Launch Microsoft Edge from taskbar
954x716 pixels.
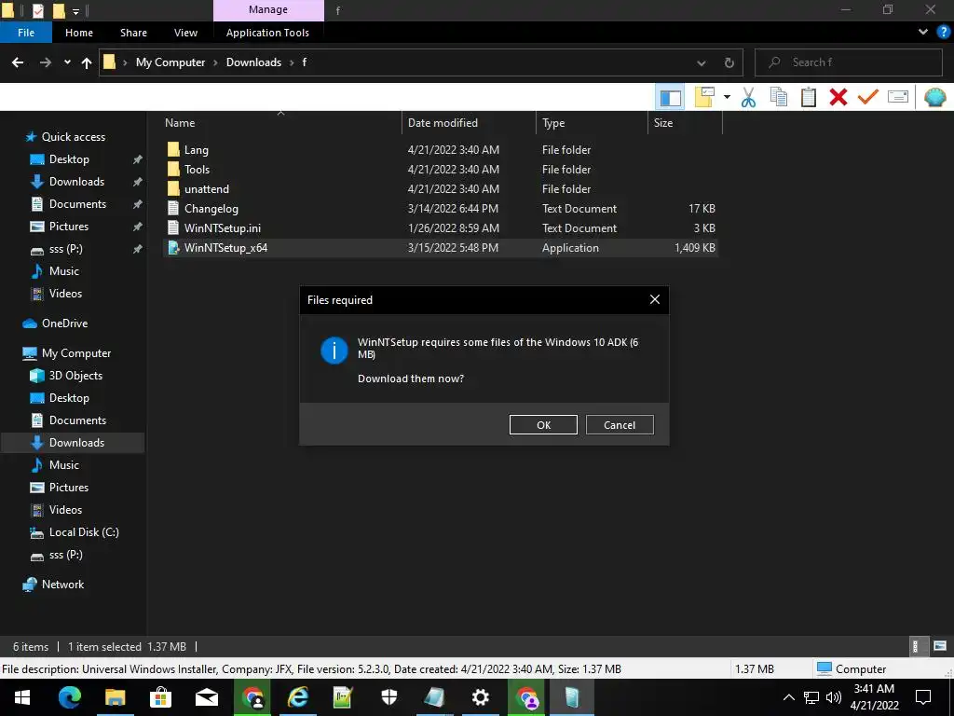pos(69,697)
